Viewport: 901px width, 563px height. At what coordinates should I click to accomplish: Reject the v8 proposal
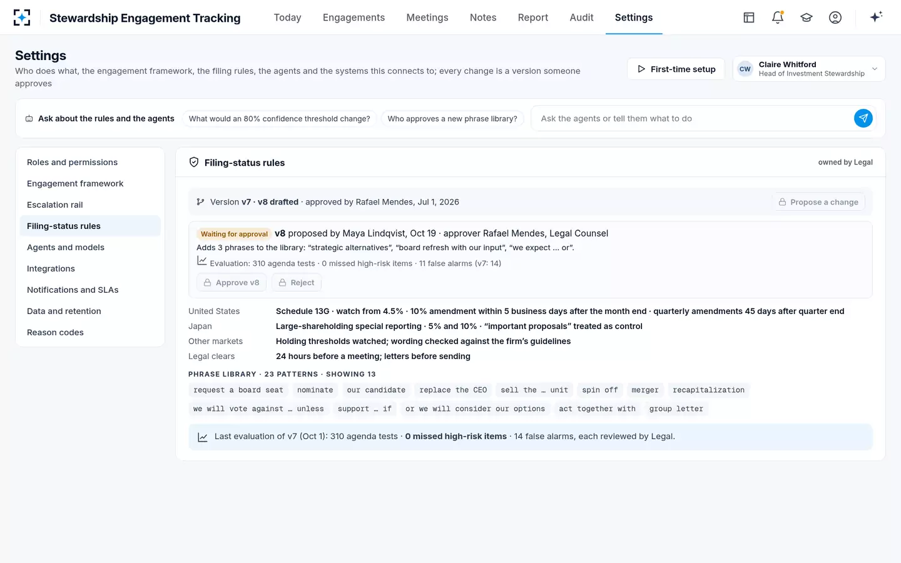(x=297, y=283)
